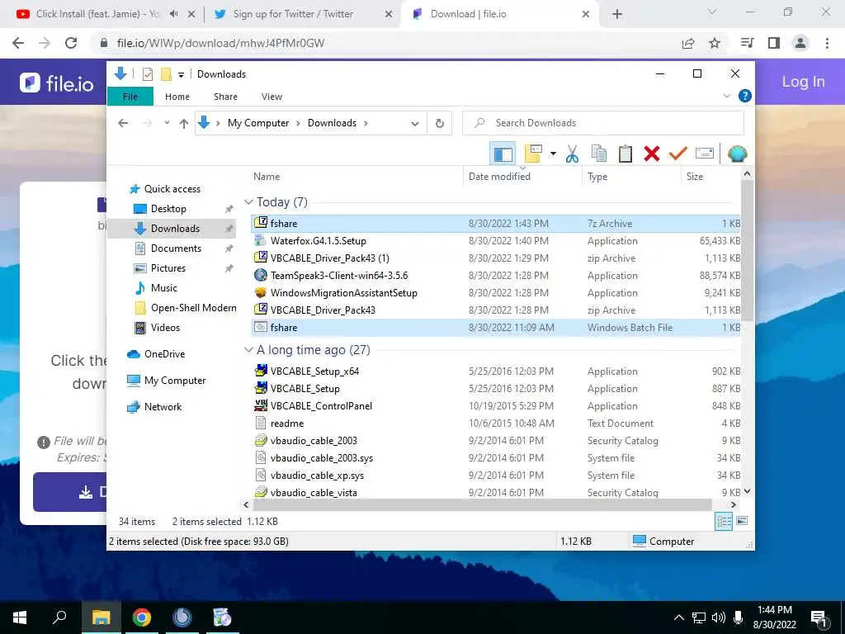Collapse the A long time ago (27) group

click(248, 350)
